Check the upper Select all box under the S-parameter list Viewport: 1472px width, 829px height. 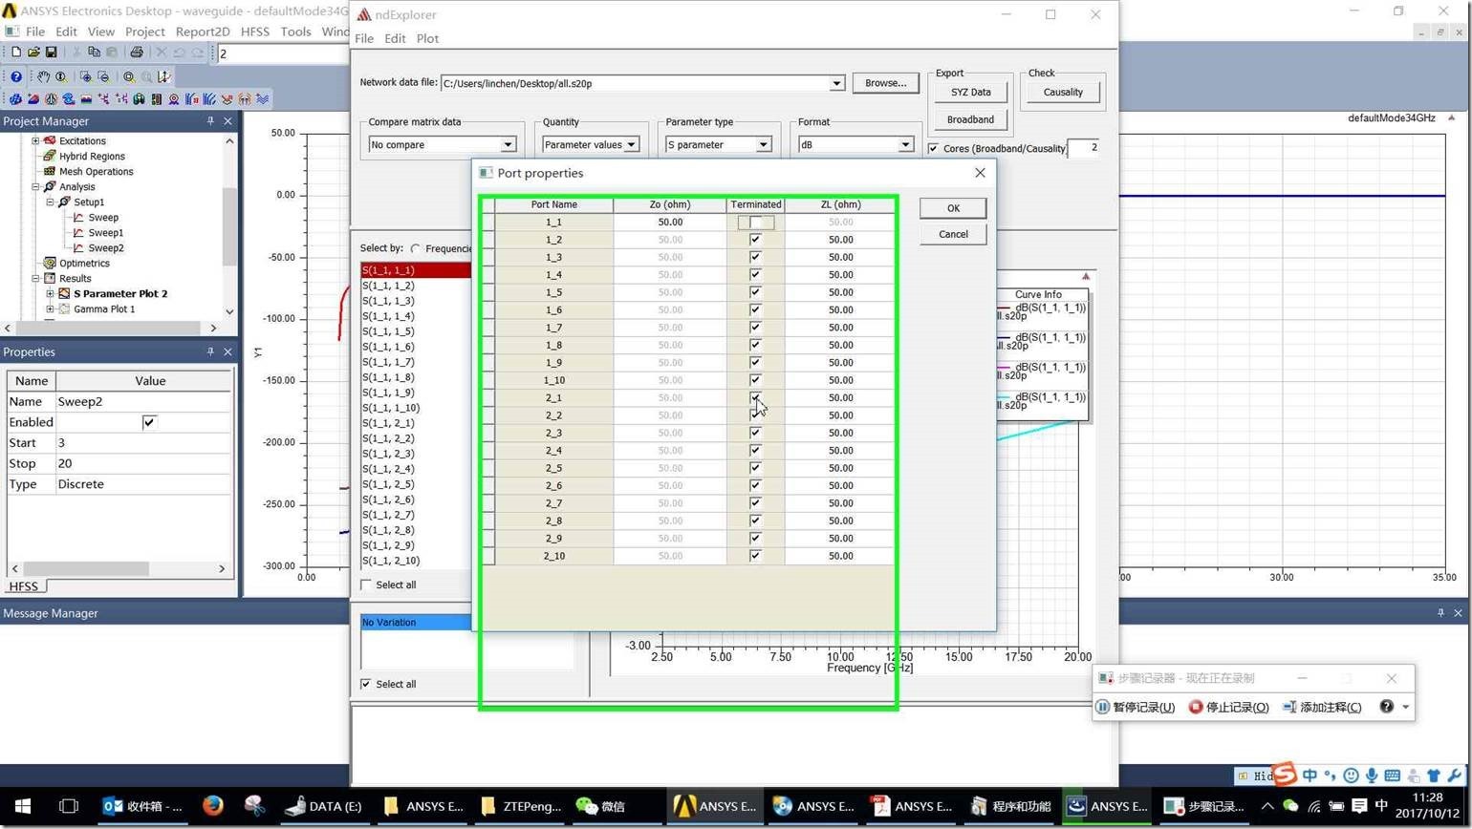366,585
